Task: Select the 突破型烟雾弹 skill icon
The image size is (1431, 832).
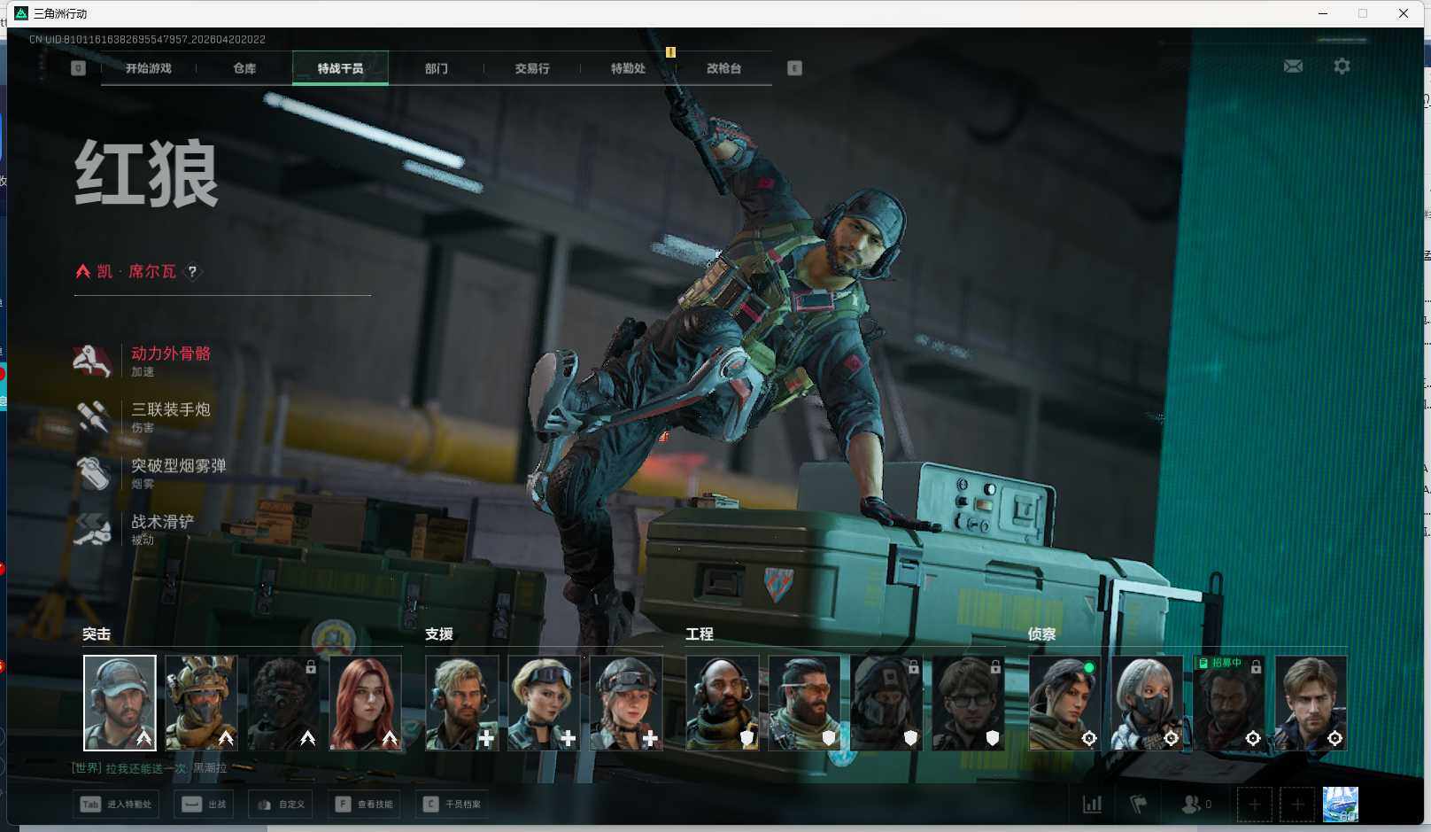Action: click(92, 473)
